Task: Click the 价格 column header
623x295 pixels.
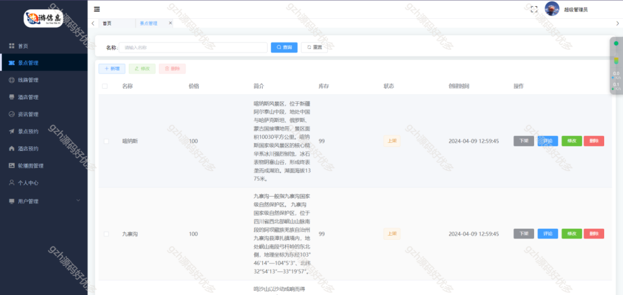Action: click(x=194, y=86)
